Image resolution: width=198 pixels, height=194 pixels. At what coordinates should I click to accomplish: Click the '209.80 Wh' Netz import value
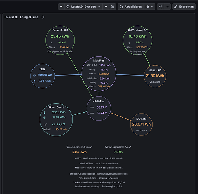click(45, 75)
